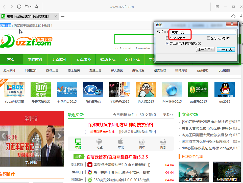Open the qq2015 penguin app icon

pyautogui.click(x=225, y=90)
